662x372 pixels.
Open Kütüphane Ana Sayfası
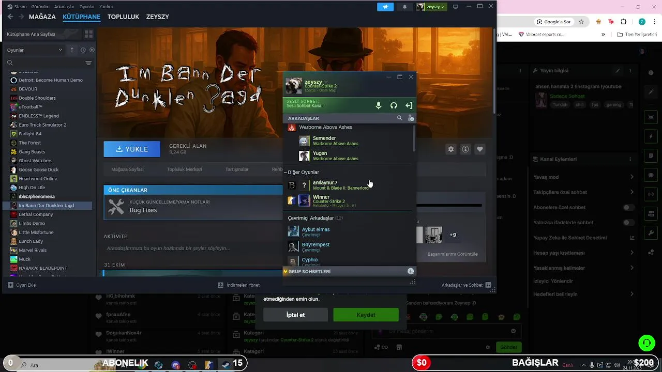[42, 34]
